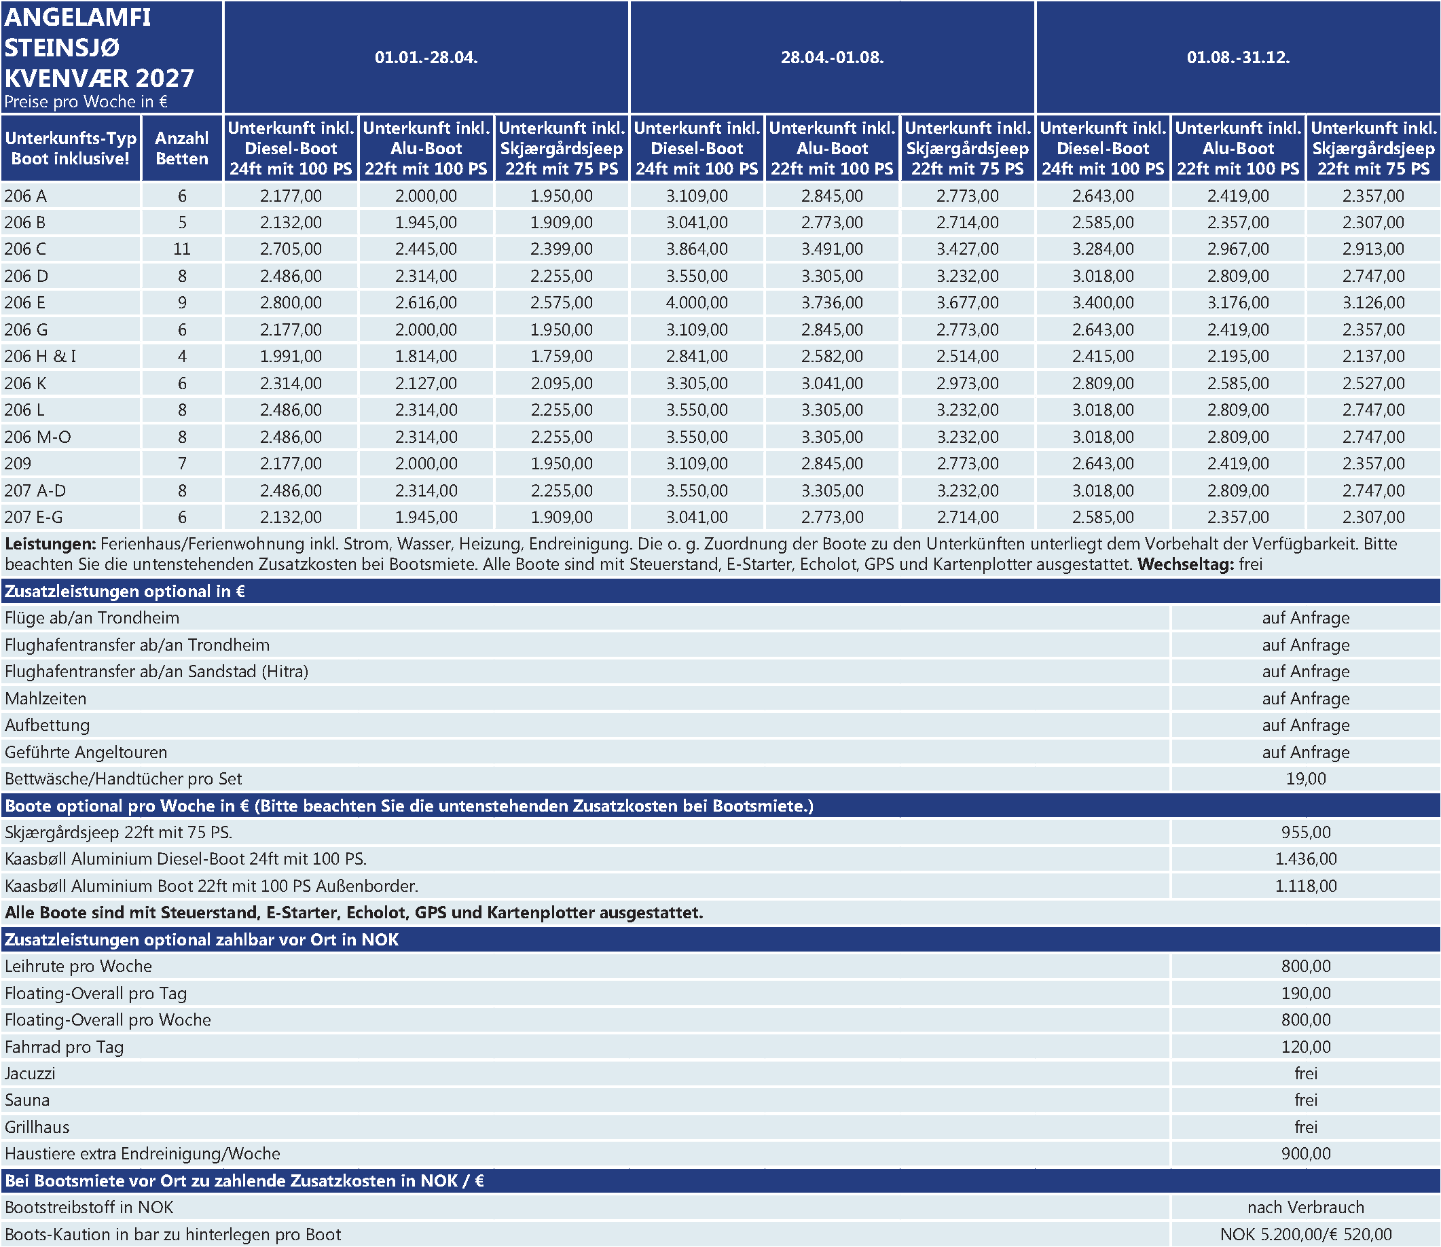Click the 206 M-O row label
Viewport: 1441px width, 1247px height.
click(37, 437)
